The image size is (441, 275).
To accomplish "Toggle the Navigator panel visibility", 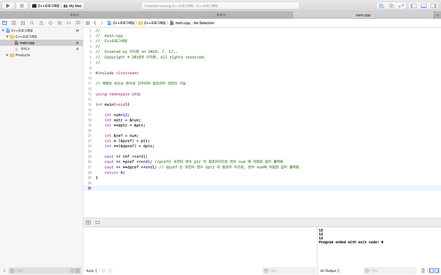I will pyautogui.click(x=413, y=6).
